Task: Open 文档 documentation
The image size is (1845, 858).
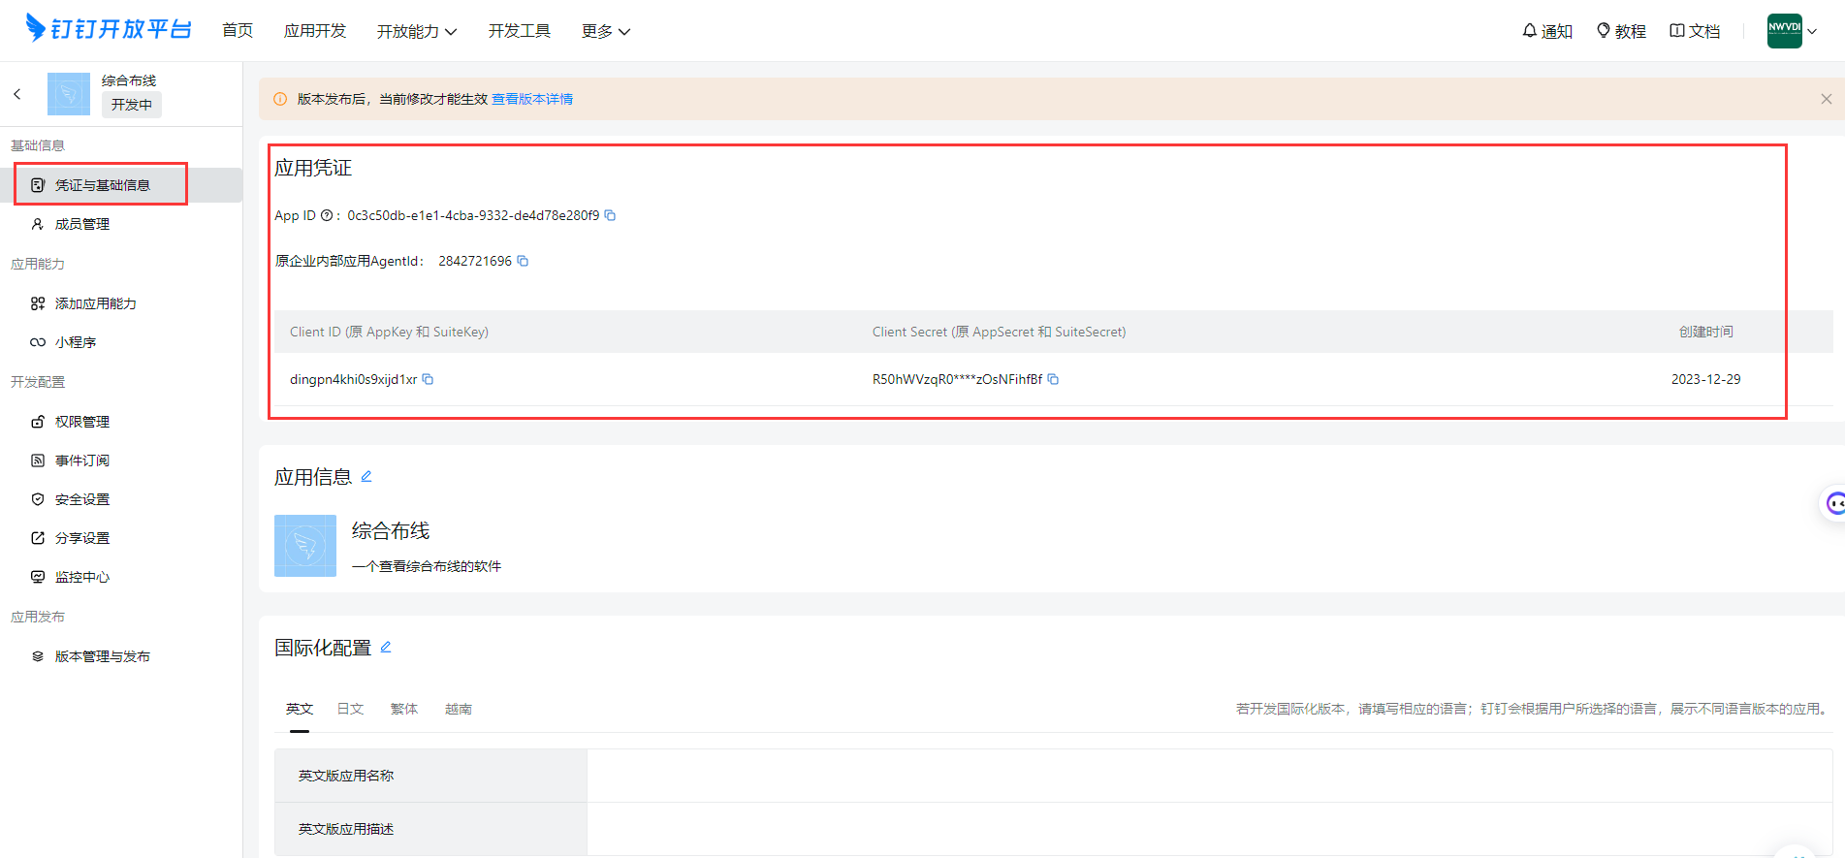Action: pyautogui.click(x=1695, y=31)
